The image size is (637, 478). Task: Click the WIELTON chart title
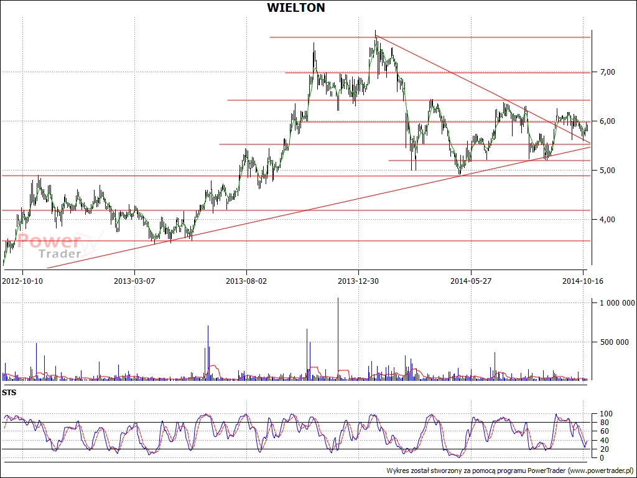(295, 7)
